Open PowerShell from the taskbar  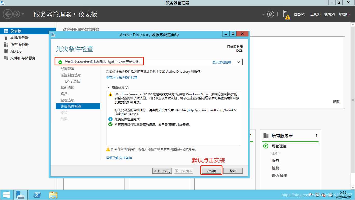37,195
